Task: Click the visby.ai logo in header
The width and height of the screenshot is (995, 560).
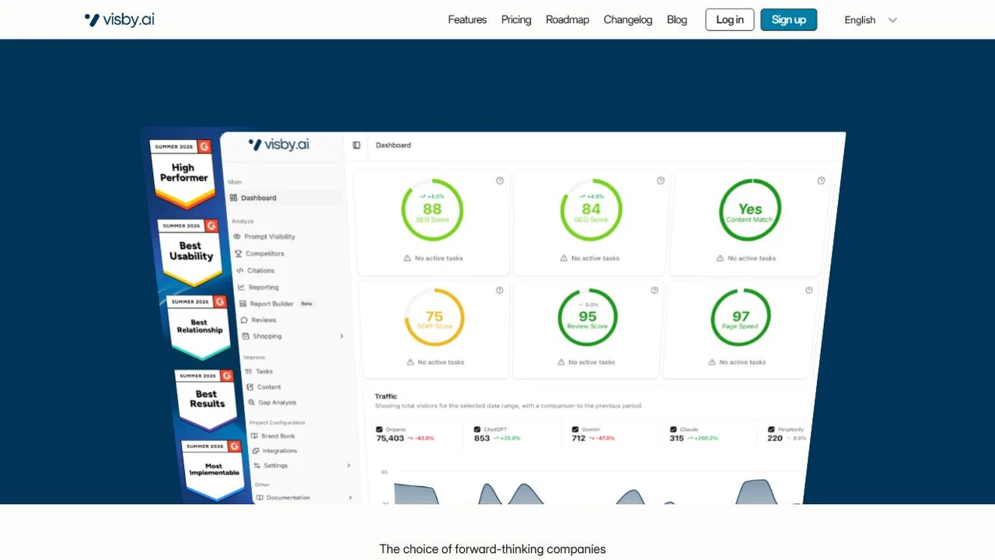Action: [119, 19]
